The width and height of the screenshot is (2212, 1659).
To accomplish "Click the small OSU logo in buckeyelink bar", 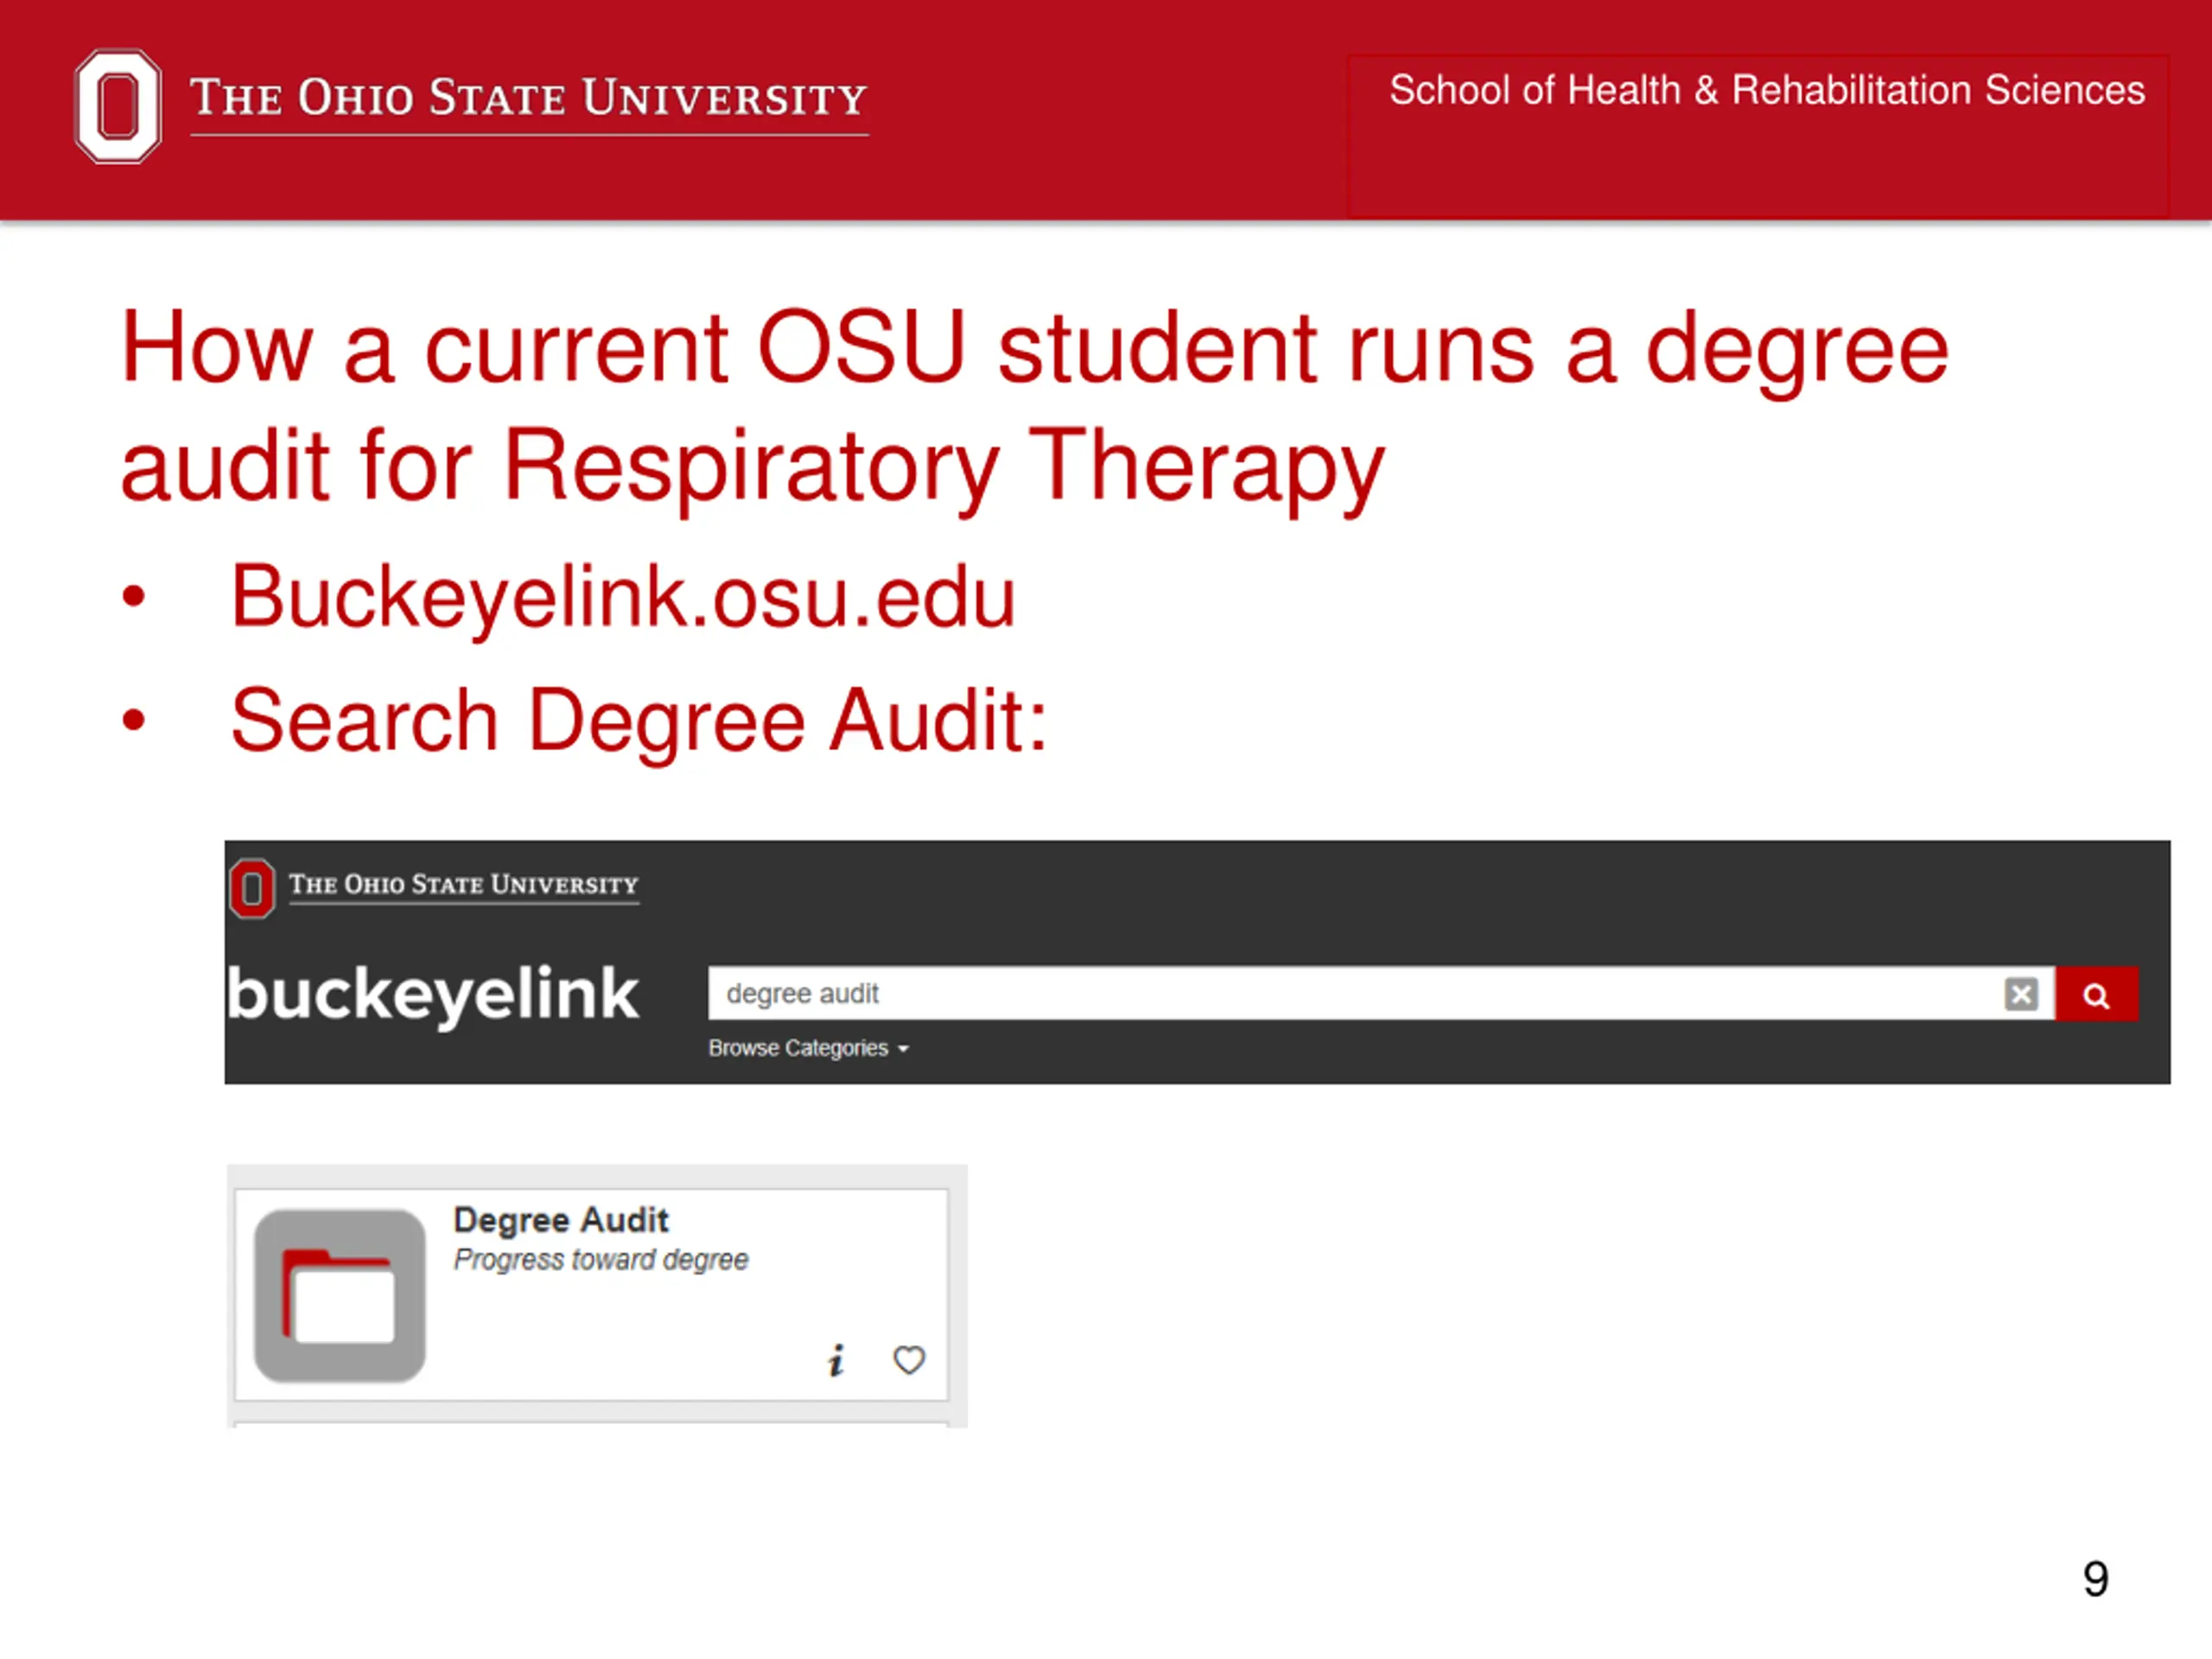I will pyautogui.click(x=252, y=888).
